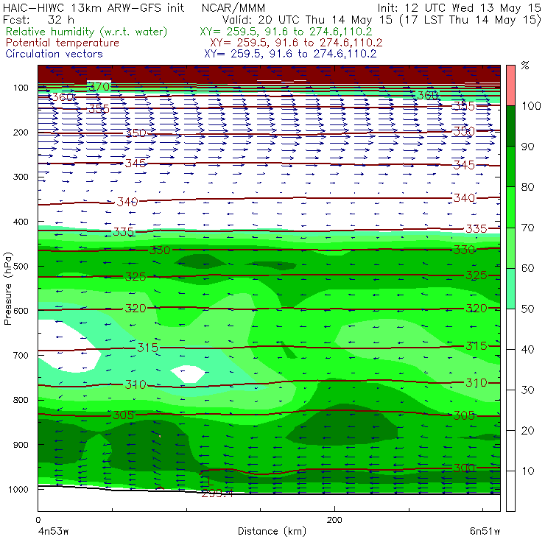This screenshot has width=545, height=545.
Task: Click the '%' unit label above the colorbar
Action: pyautogui.click(x=525, y=65)
